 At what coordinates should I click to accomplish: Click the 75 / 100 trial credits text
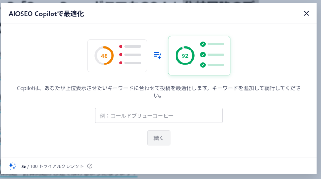pos(52,166)
